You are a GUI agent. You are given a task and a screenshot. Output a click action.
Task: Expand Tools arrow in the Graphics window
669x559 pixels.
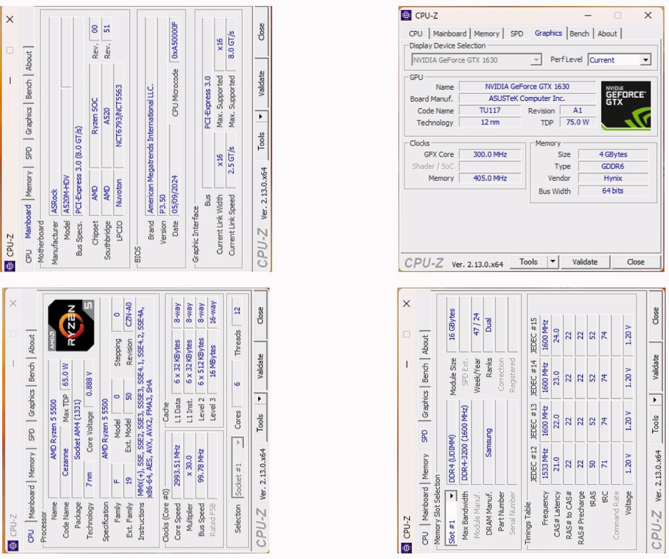(x=552, y=262)
